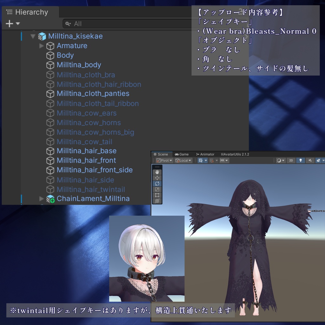325x325 pixels.
Task: Collapse the Milltina_kisekae tree node
Action: coord(33,36)
